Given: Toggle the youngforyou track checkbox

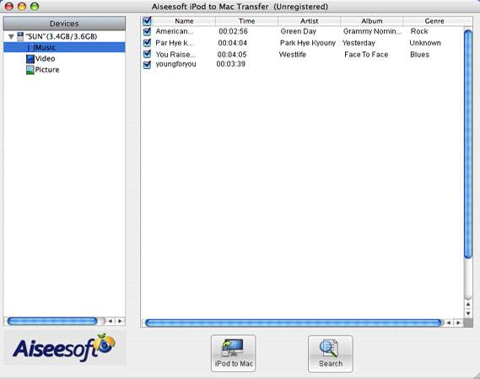Looking at the screenshot, I should point(147,64).
